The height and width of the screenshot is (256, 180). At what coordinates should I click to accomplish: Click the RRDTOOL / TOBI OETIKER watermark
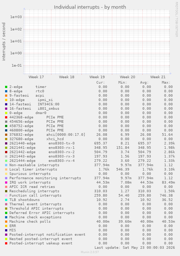[177, 20]
